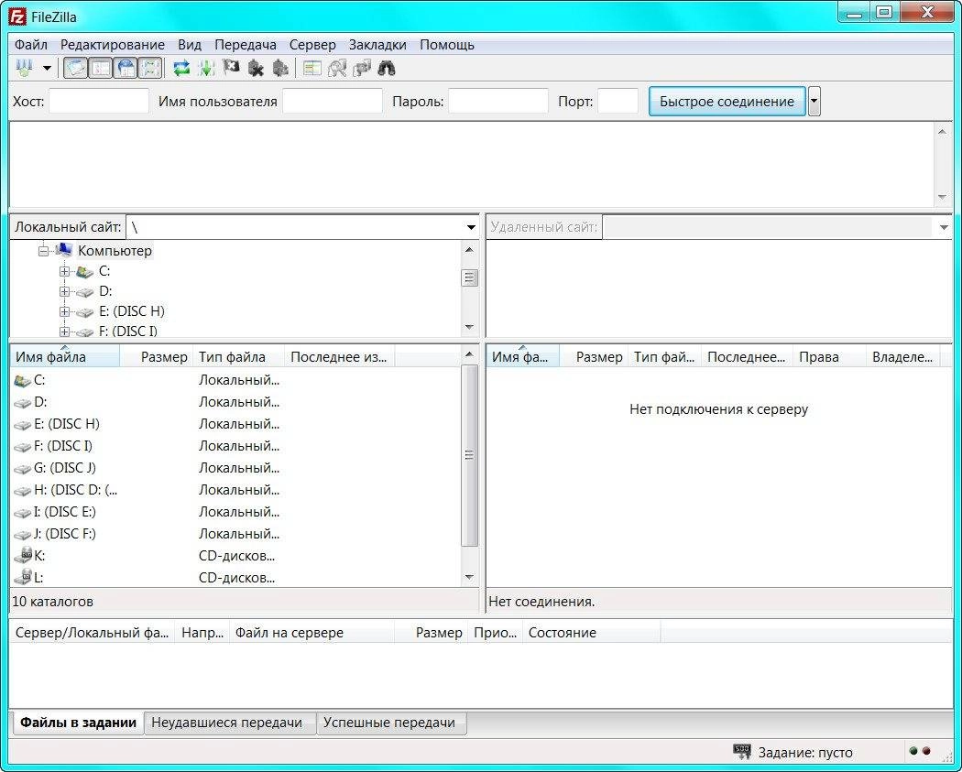Click the K: CD drive icon
The width and height of the screenshot is (962, 772).
(x=23, y=556)
